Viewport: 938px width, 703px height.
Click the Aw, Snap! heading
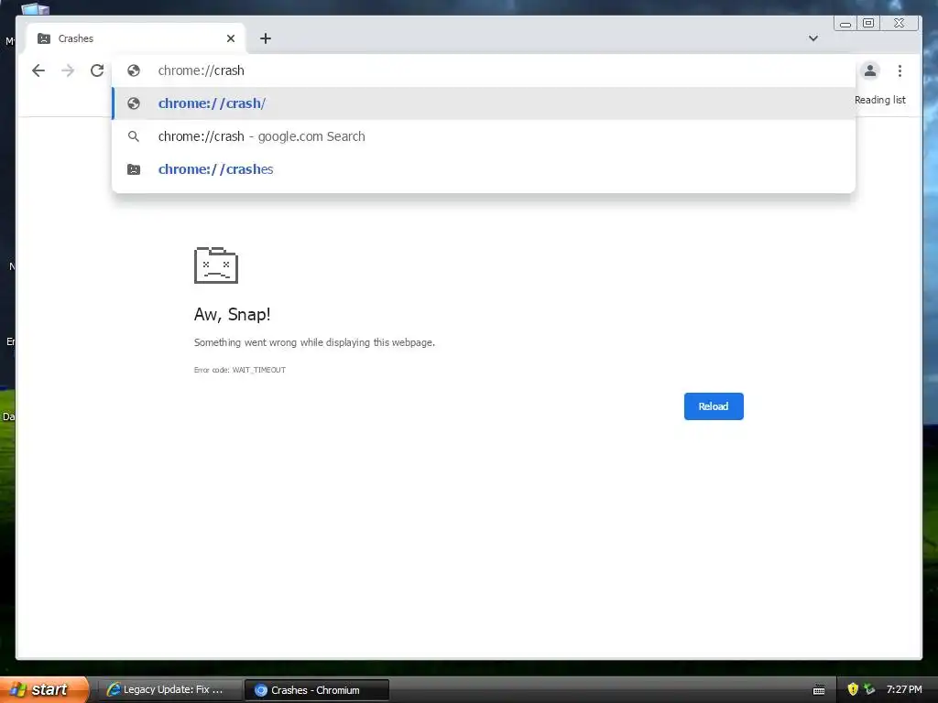(x=232, y=315)
